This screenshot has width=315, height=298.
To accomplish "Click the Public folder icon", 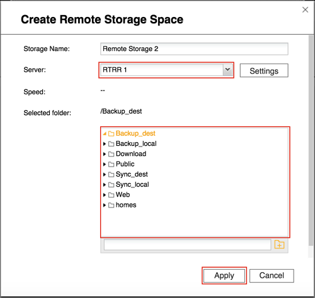I will (111, 164).
